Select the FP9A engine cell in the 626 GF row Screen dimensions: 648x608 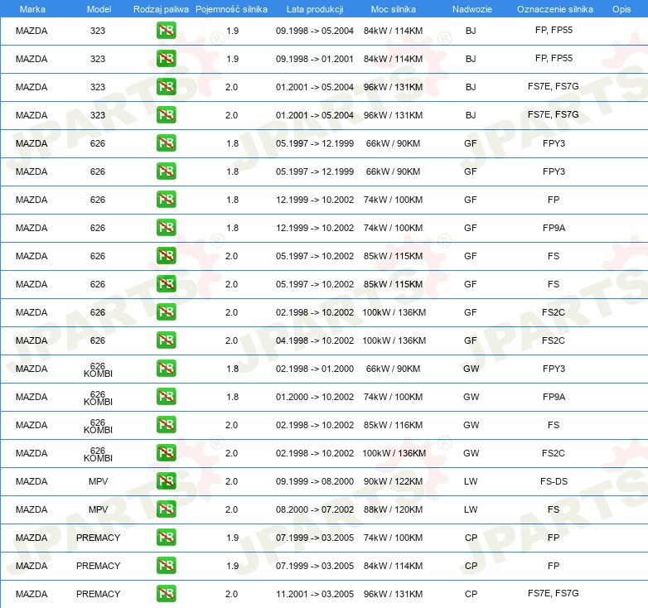tap(554, 228)
